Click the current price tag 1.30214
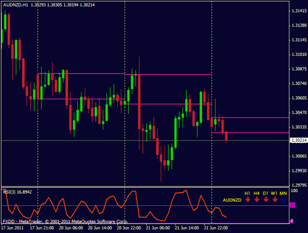 click(x=299, y=140)
